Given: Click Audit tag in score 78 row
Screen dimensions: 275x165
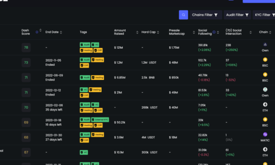Looking at the screenshot, I should click(x=85, y=45).
